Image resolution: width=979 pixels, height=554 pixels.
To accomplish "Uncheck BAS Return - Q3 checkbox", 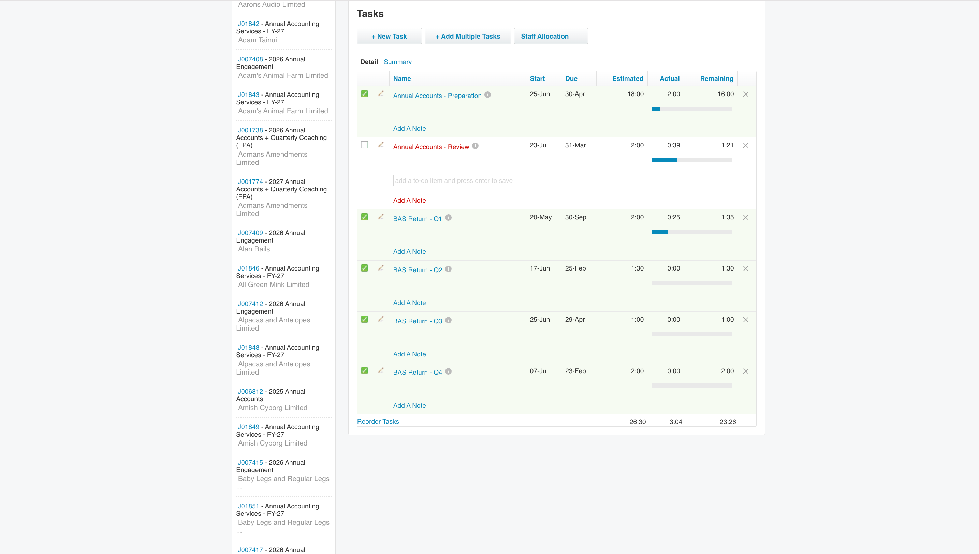I will (x=365, y=319).
